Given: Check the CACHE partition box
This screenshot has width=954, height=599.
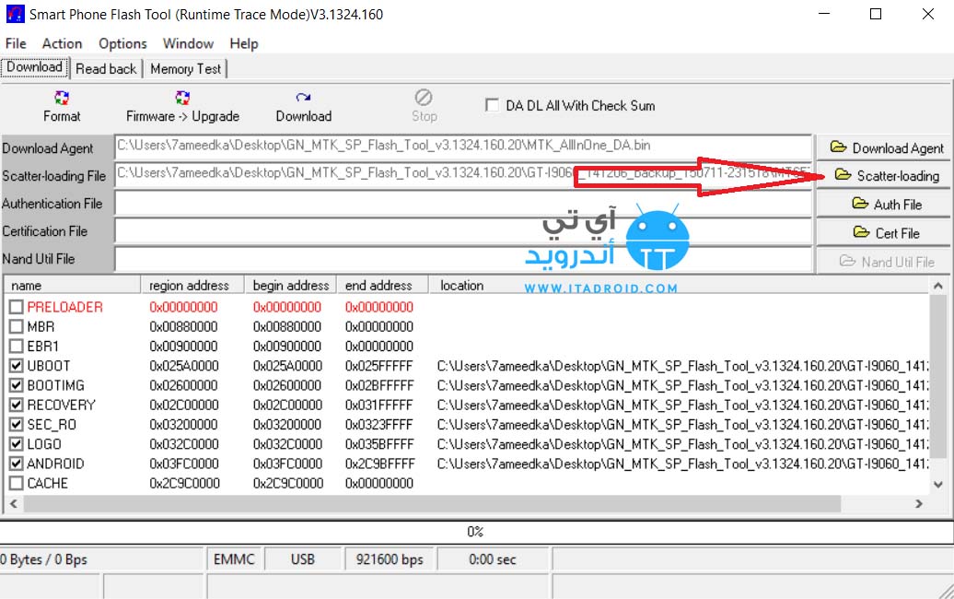Looking at the screenshot, I should coord(17,483).
